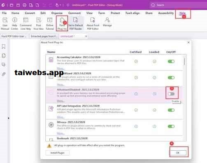Switch to Foxit PDF Editor User document tab
Viewport: 207px width, 163px height.
(14, 36)
